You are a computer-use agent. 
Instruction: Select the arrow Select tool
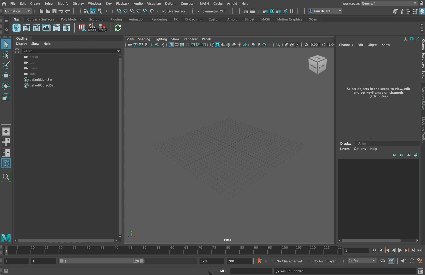click(x=6, y=44)
